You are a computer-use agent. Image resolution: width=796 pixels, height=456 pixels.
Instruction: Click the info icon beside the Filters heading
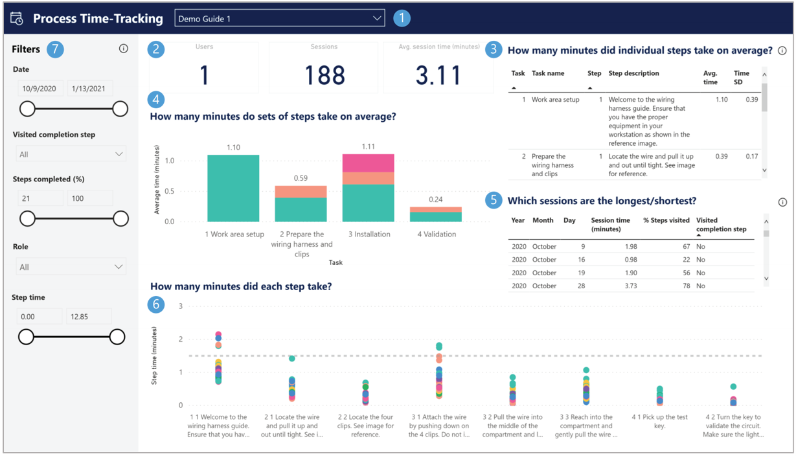coord(123,48)
